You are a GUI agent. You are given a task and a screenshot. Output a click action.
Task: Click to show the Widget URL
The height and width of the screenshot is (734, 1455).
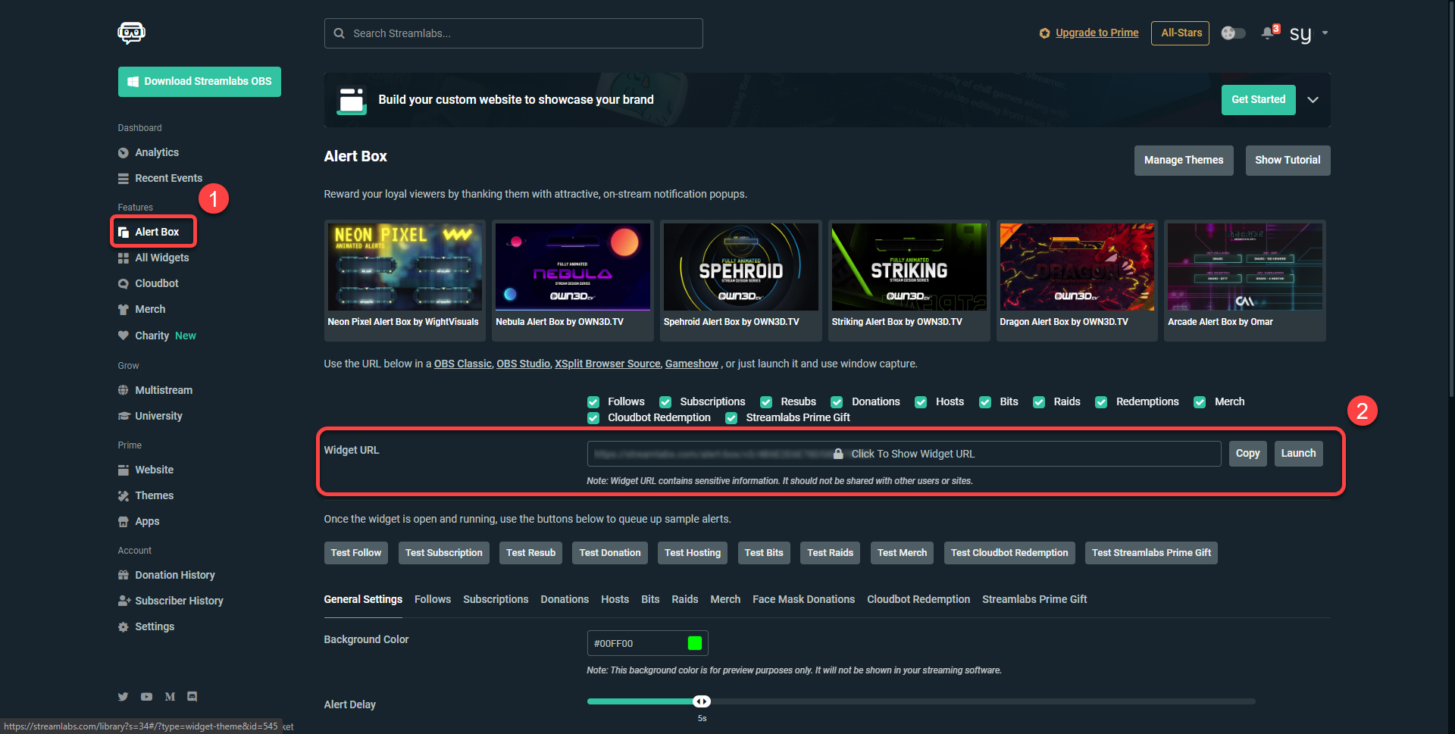coord(904,454)
